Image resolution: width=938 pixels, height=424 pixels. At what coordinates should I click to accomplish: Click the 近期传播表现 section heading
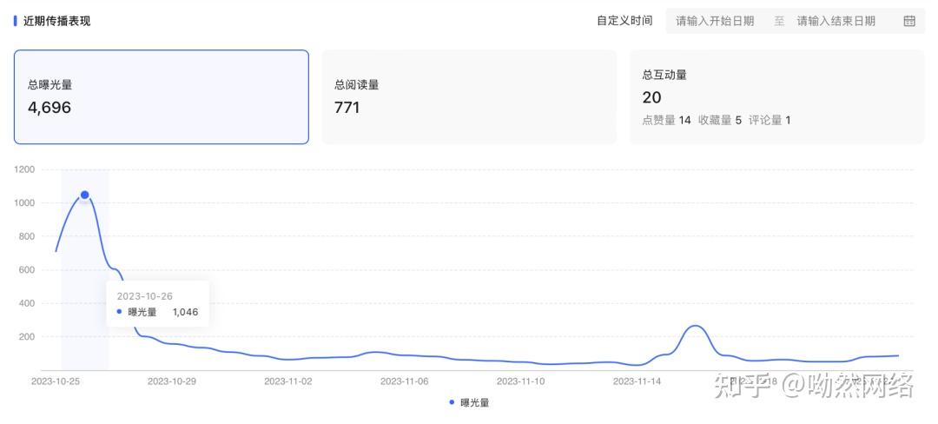[56, 21]
